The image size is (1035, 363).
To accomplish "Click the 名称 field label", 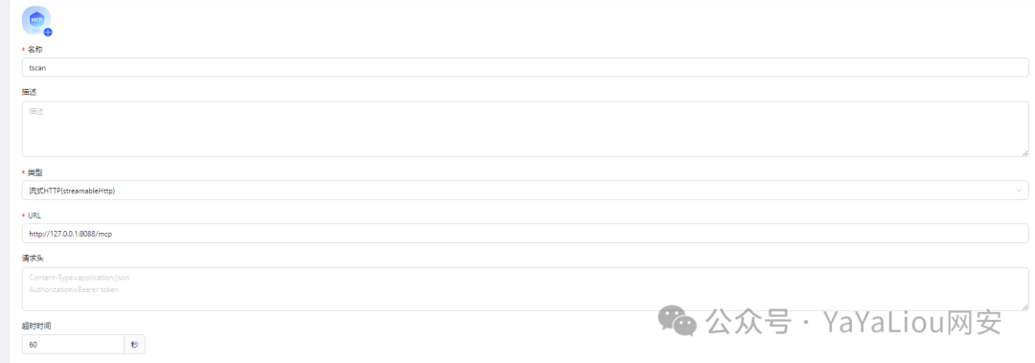I will point(35,50).
